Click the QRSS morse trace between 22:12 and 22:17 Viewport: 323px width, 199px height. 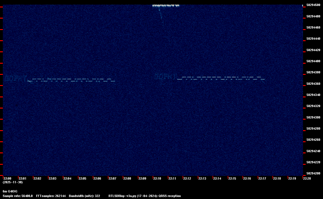[221, 79]
